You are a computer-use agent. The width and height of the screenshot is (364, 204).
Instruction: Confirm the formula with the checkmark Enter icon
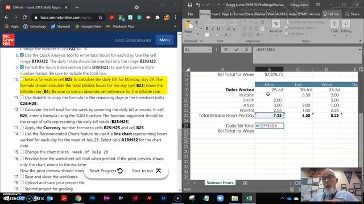237,49
